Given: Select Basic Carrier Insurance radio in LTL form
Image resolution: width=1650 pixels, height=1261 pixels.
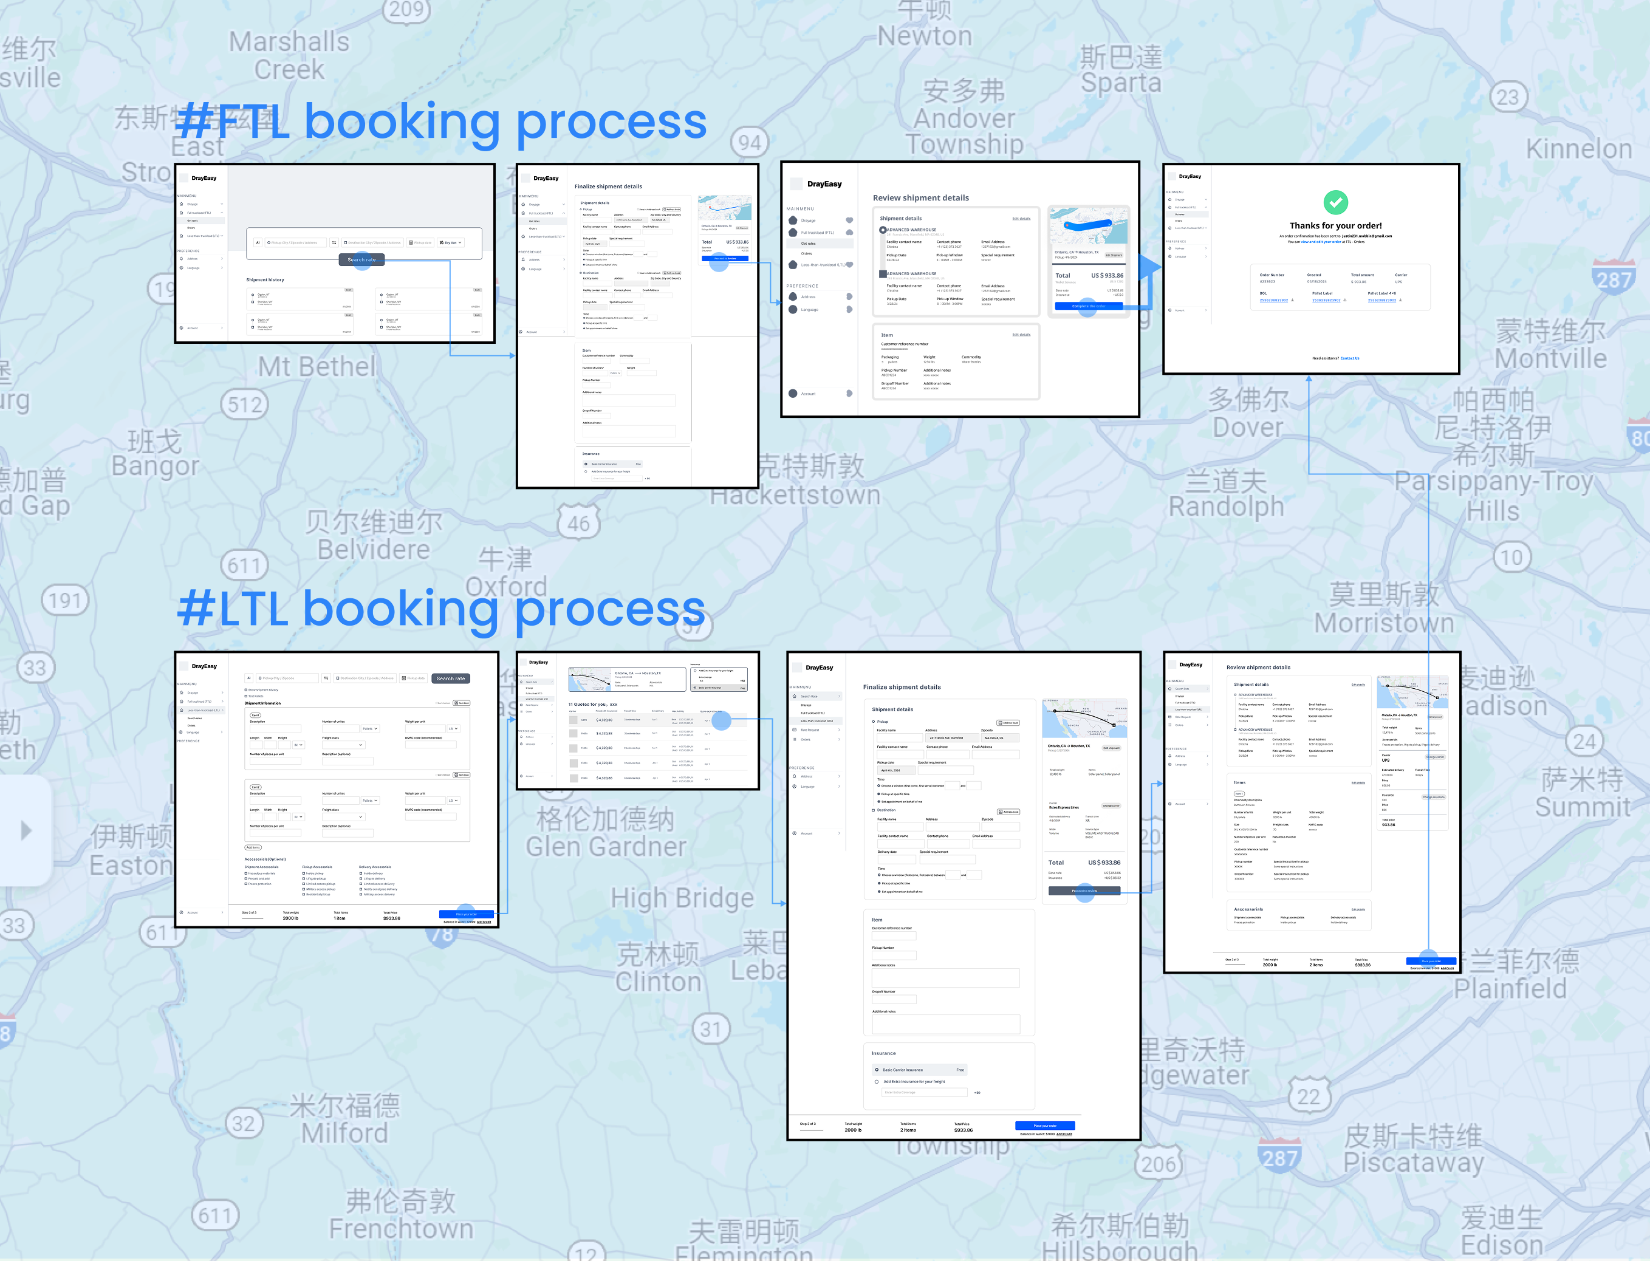Looking at the screenshot, I should pyautogui.click(x=876, y=1070).
